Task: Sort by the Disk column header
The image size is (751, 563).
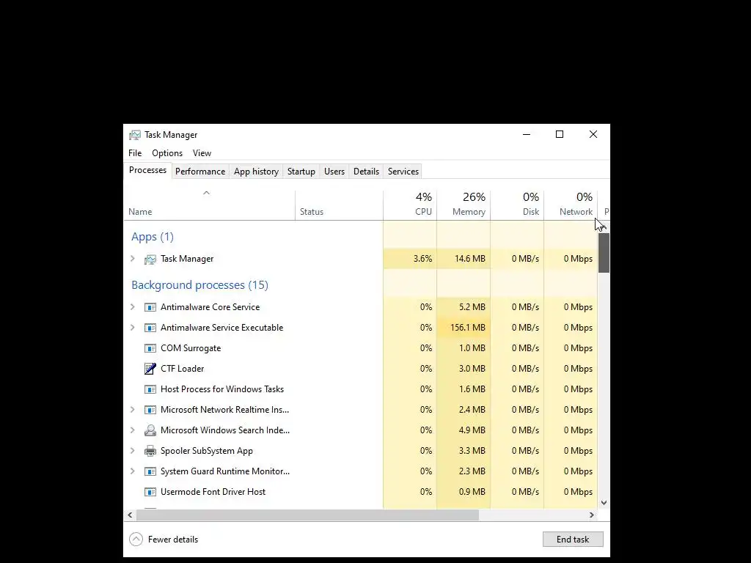Action: point(517,205)
